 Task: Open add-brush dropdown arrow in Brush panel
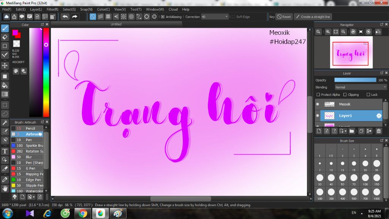[x=34, y=197]
